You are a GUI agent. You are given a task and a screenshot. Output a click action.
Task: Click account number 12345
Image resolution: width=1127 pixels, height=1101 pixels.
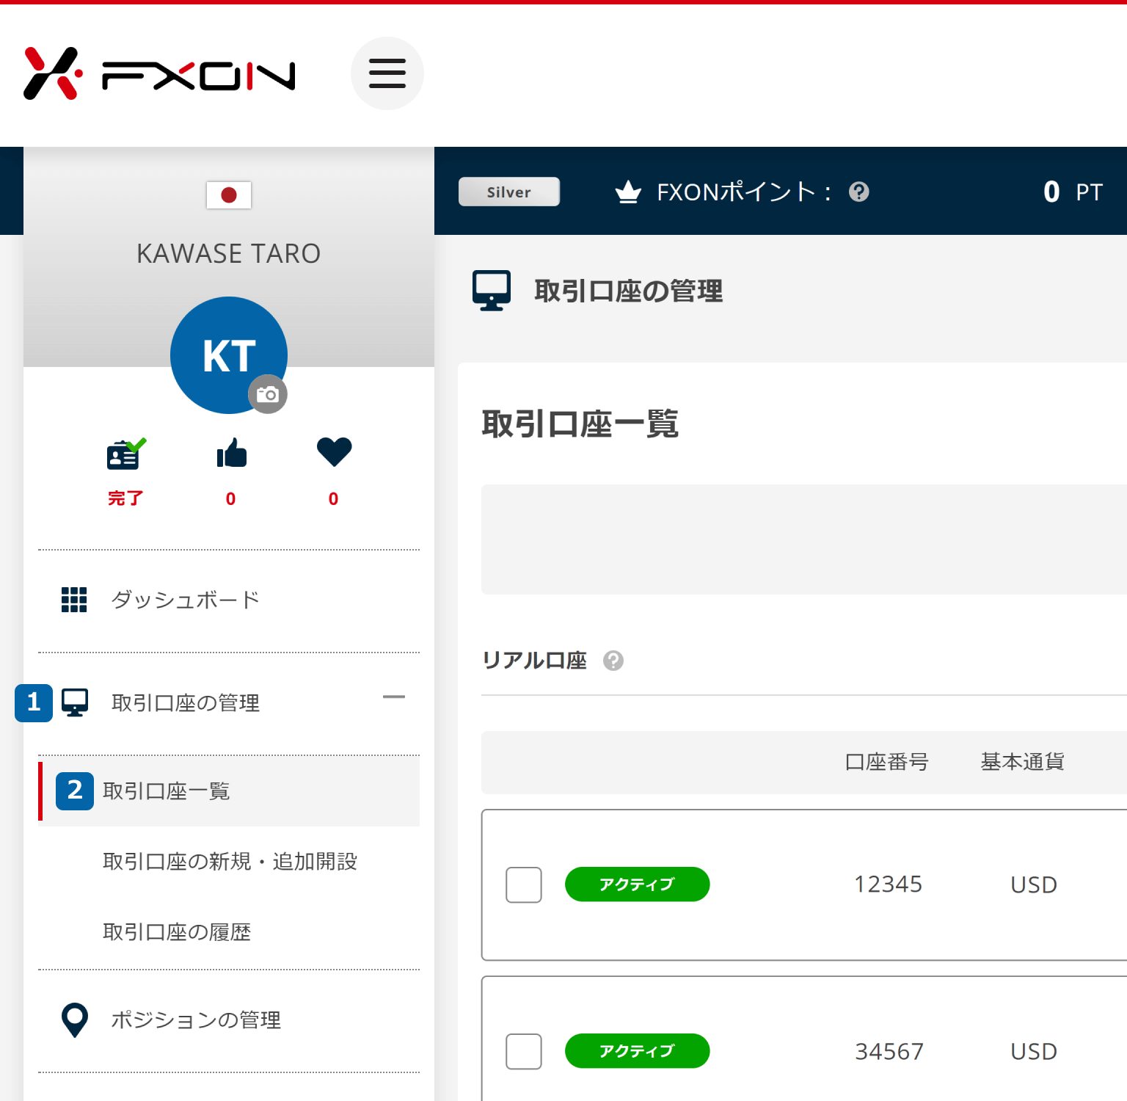coord(889,884)
